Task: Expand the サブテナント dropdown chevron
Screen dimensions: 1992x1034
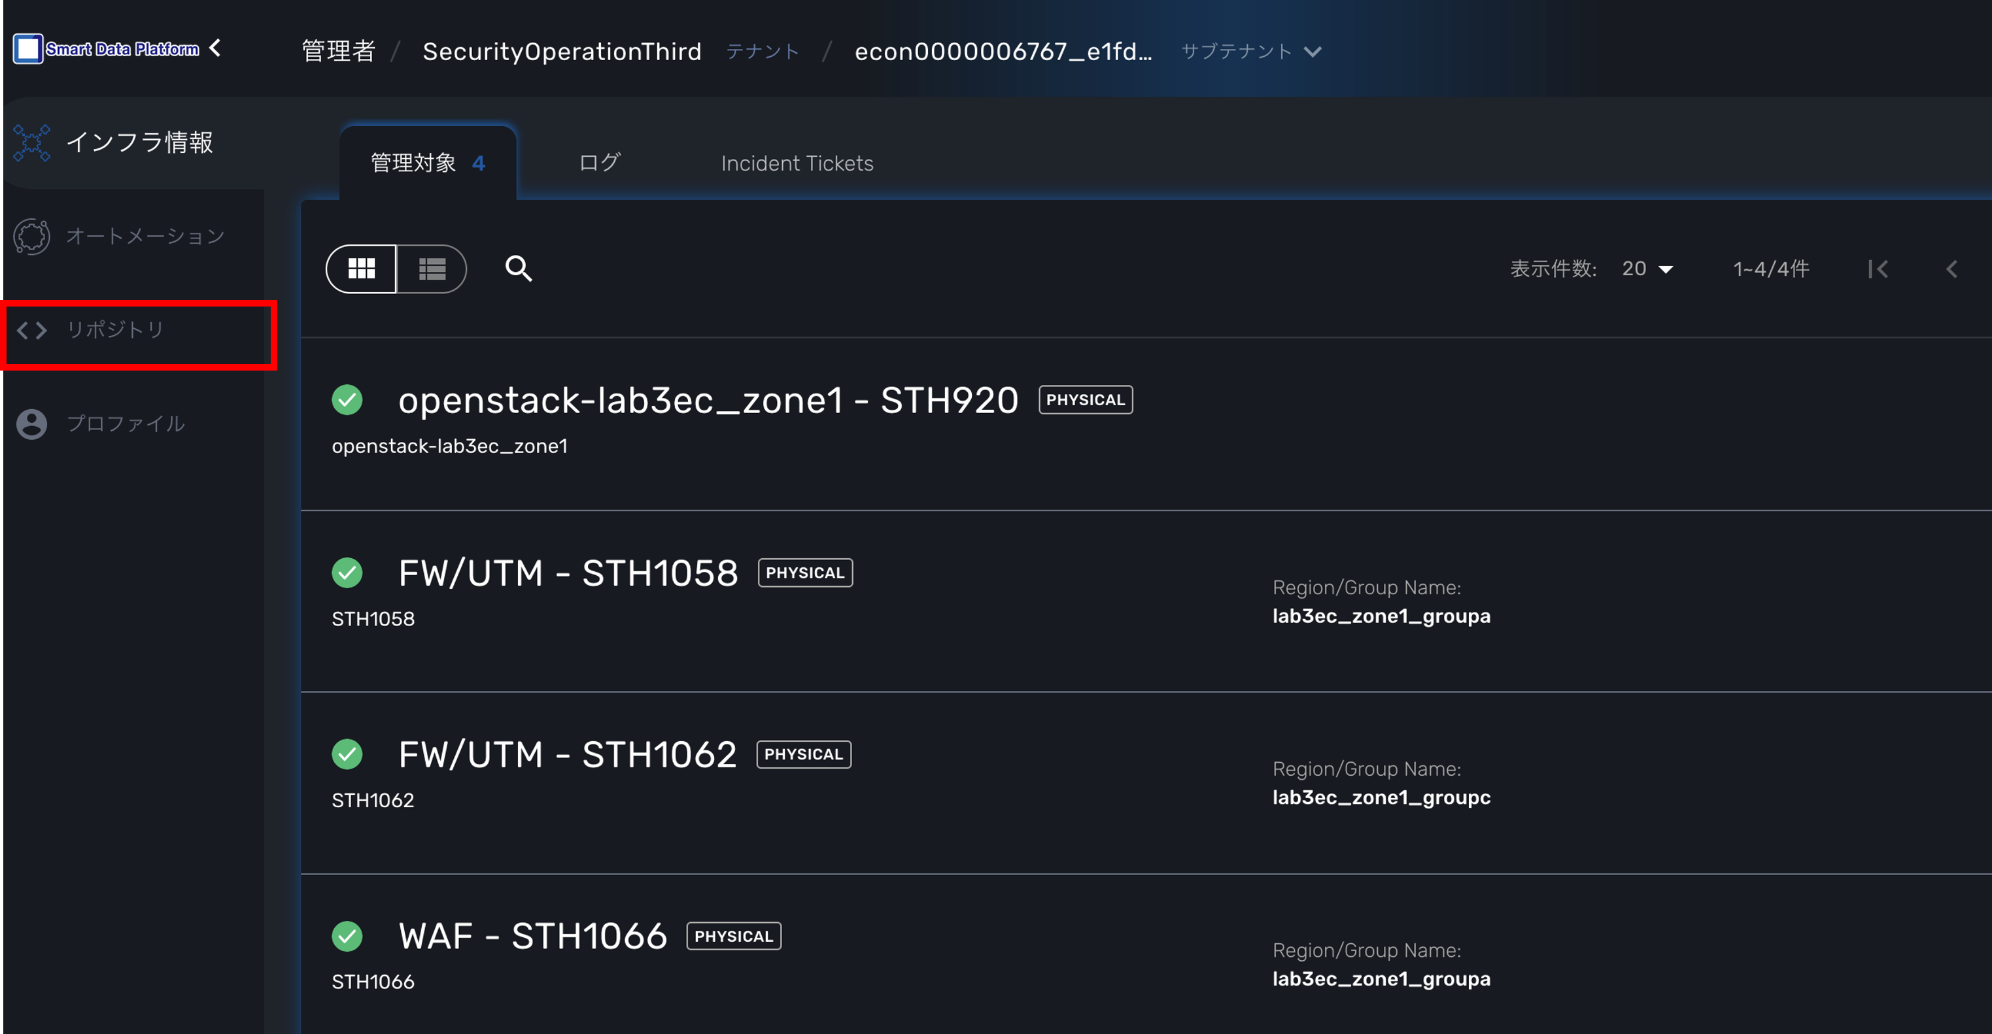Action: tap(1313, 52)
